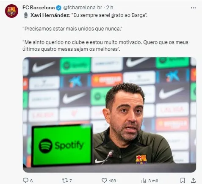This screenshot has height=184, width=202.
Task: Click the like count 169
Action: 112,181
